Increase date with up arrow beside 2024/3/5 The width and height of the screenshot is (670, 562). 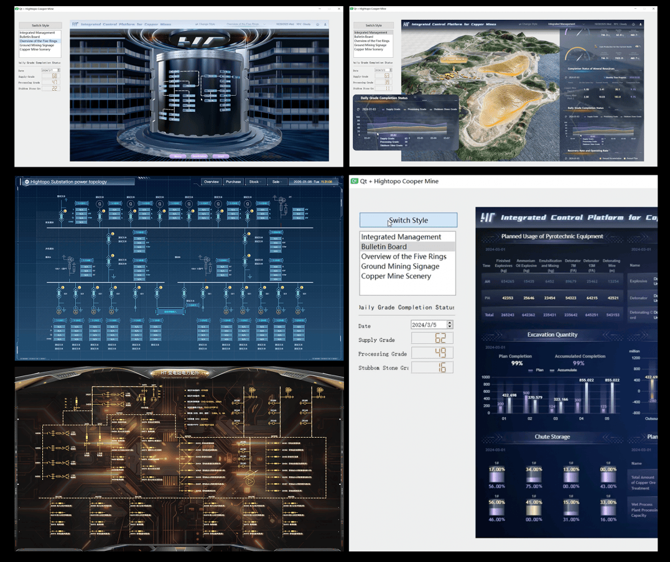tap(450, 323)
